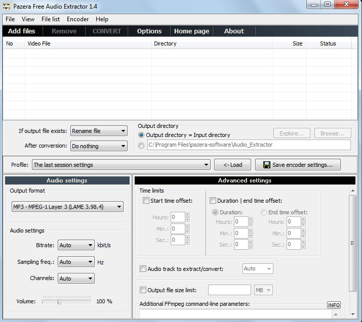Open the If output file exists dropdown

[x=99, y=131]
